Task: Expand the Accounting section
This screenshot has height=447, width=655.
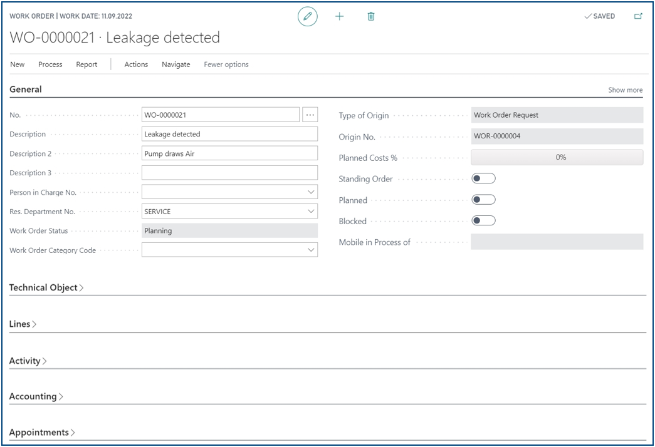Action: (36, 396)
